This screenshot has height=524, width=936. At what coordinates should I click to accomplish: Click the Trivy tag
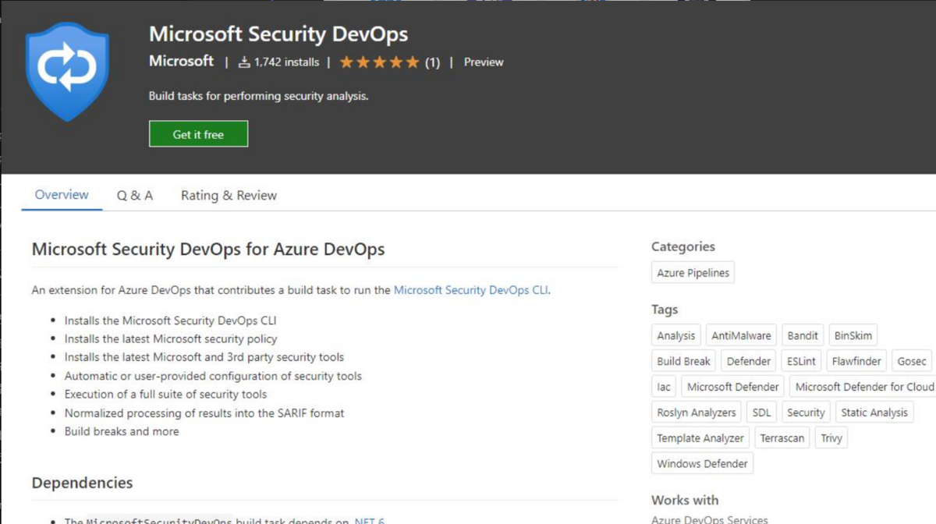pyautogui.click(x=831, y=437)
